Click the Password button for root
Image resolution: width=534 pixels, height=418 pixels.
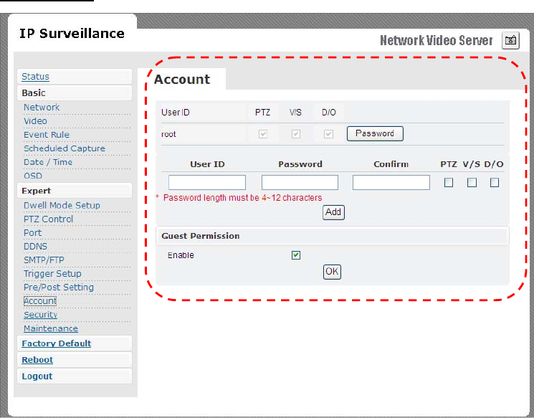[375, 133]
